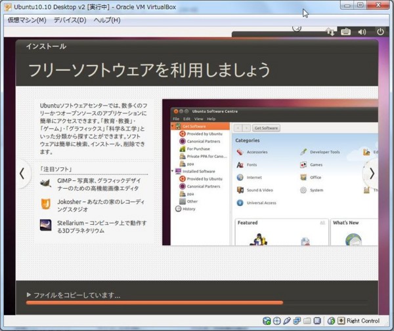This screenshot has height=331, width=394.
Task: Click the インストール window title
Action: pyautogui.click(x=46, y=46)
